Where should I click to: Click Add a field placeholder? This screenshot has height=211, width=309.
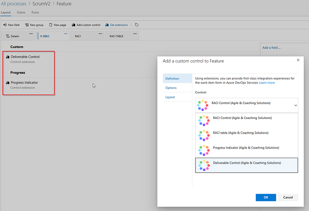271,48
